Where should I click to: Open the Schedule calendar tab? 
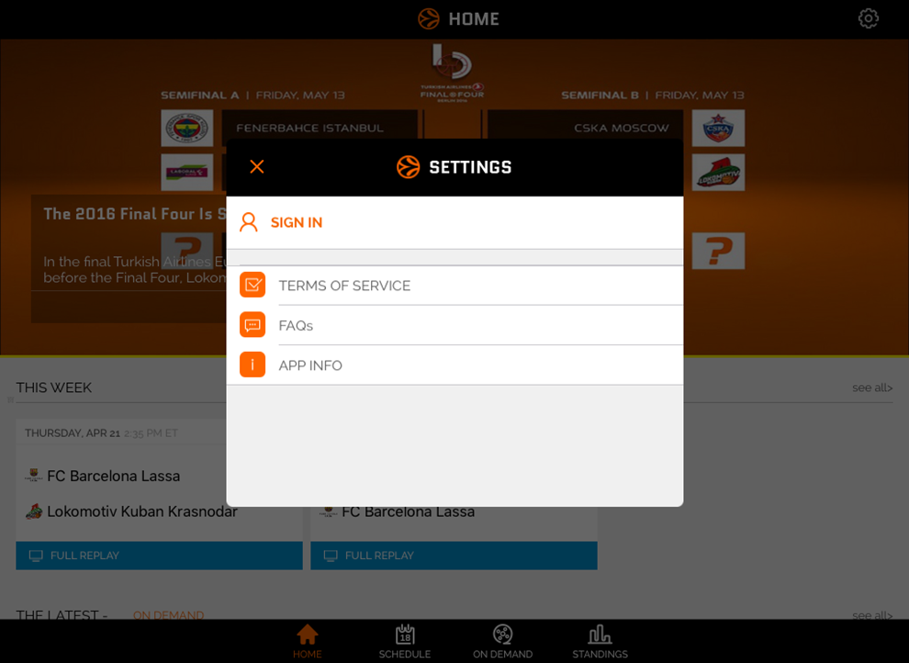point(405,642)
